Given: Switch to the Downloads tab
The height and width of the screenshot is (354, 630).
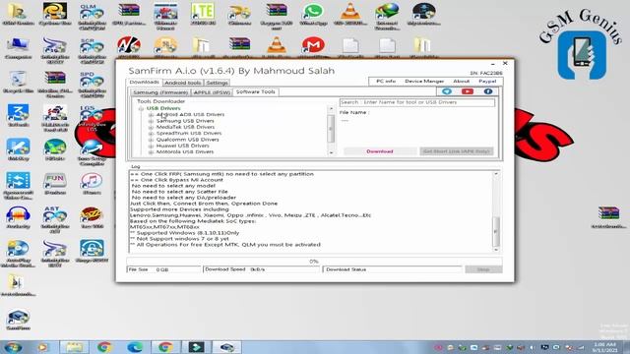Looking at the screenshot, I should [145, 82].
